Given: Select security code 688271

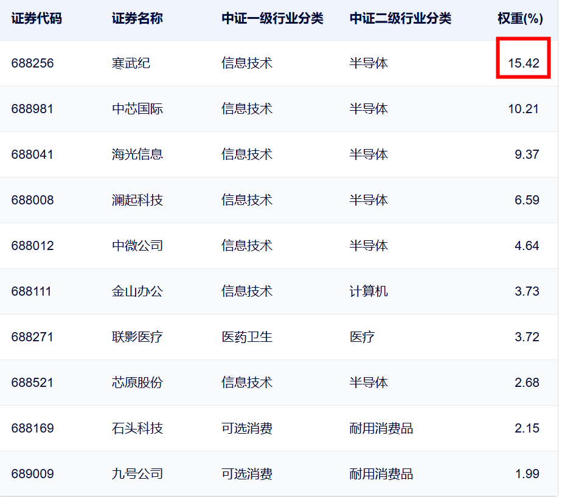Looking at the screenshot, I should tap(32, 337).
